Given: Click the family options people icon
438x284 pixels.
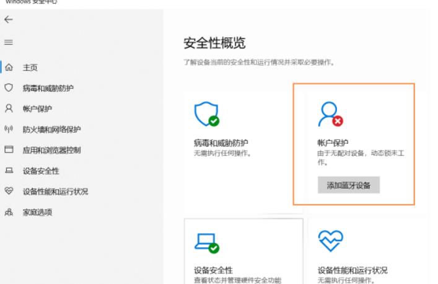Looking at the screenshot, I should coord(9,212).
